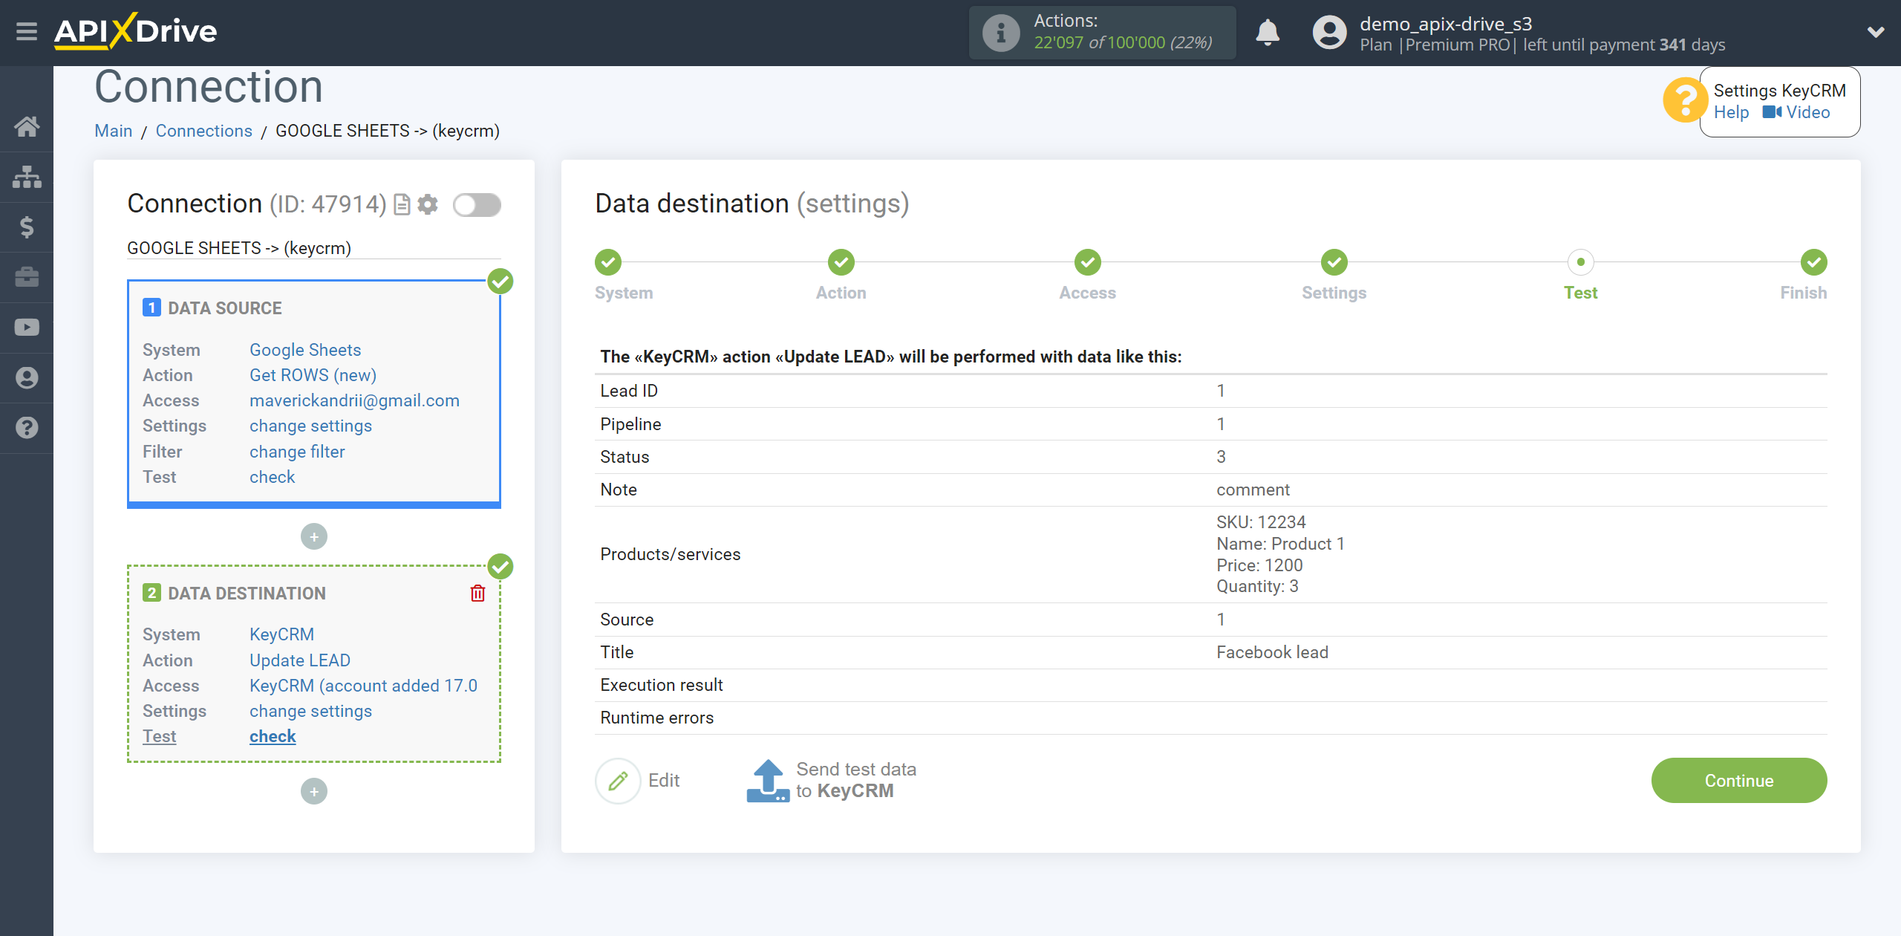
Task: Click check in the Data Source block
Action: pyautogui.click(x=272, y=477)
